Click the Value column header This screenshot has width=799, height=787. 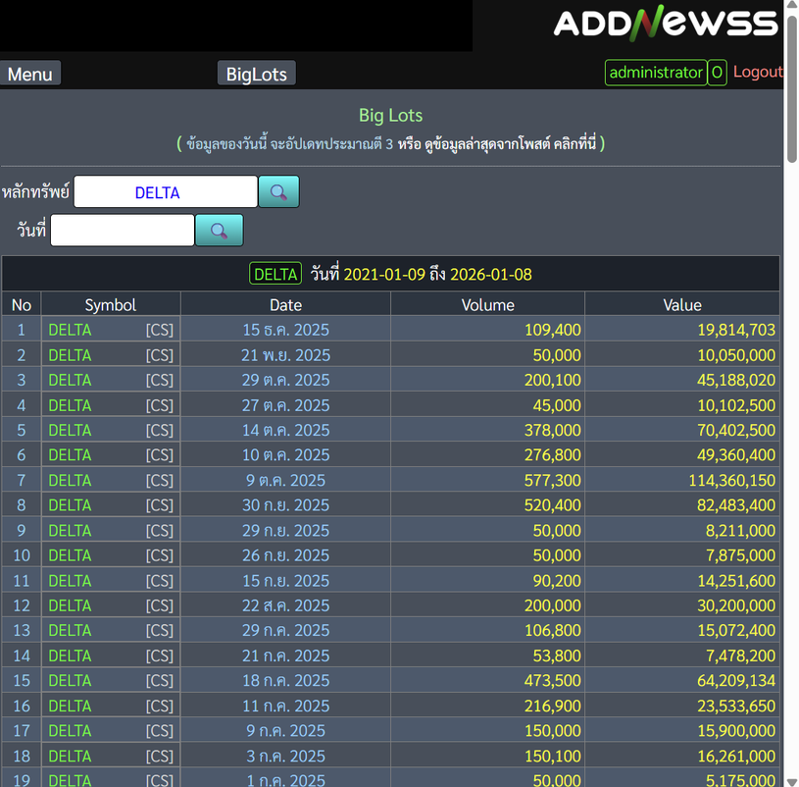point(681,305)
